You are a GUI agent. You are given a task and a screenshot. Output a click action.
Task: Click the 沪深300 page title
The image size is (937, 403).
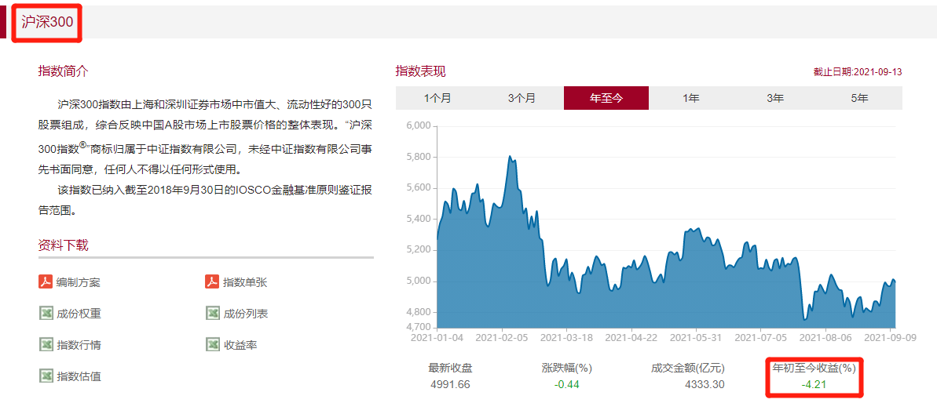click(47, 22)
